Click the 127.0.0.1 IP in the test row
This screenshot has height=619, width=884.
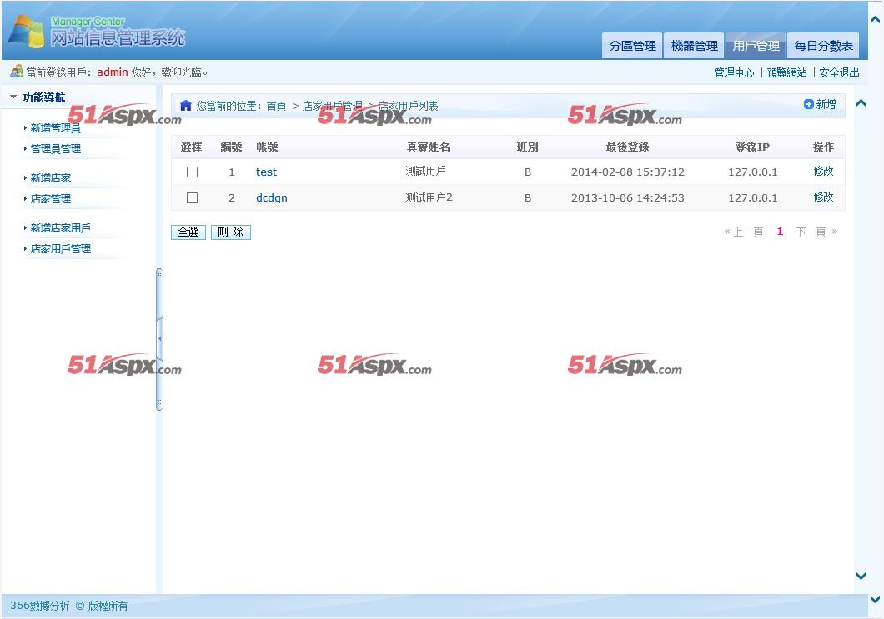752,172
